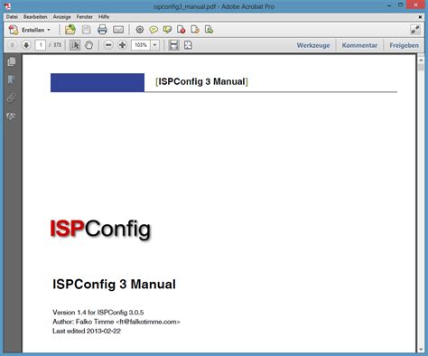Click the vertical scrollbar down arrow

[421, 349]
